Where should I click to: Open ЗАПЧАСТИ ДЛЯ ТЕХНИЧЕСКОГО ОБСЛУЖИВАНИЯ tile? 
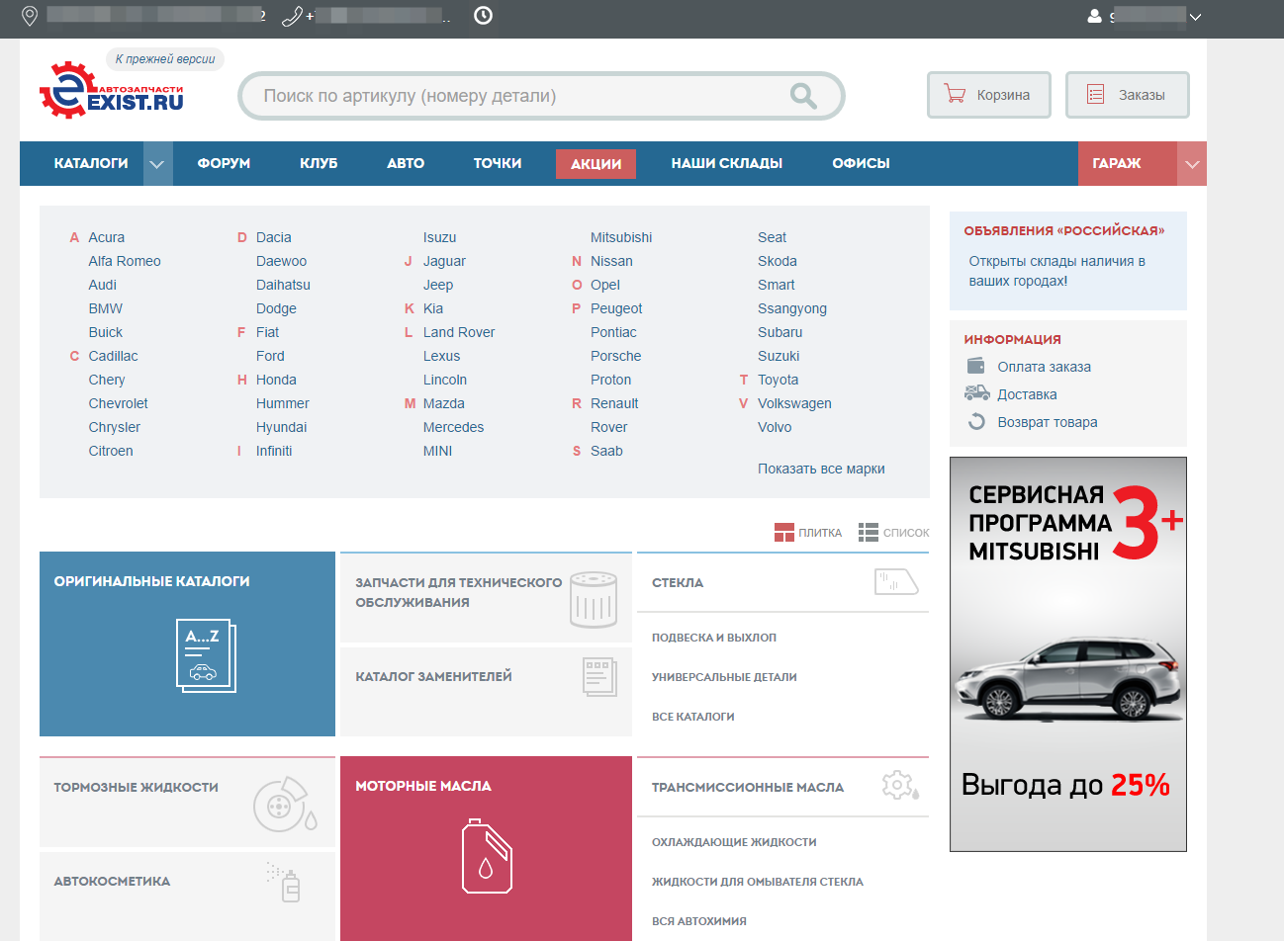coord(486,597)
